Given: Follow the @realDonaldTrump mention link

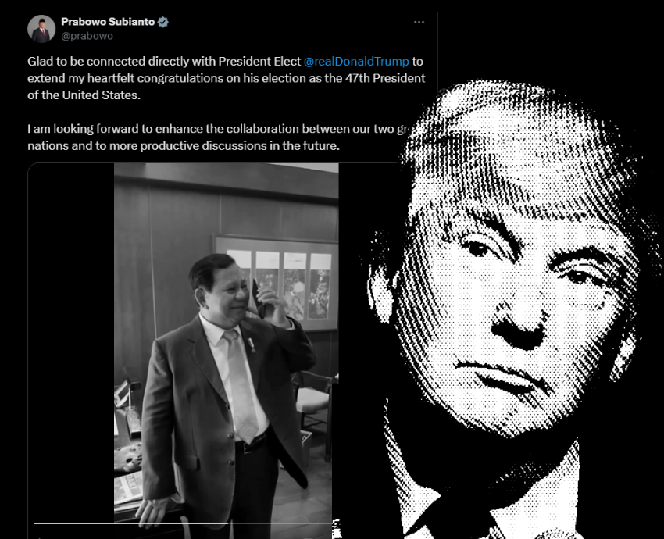Looking at the screenshot, I should pyautogui.click(x=356, y=62).
